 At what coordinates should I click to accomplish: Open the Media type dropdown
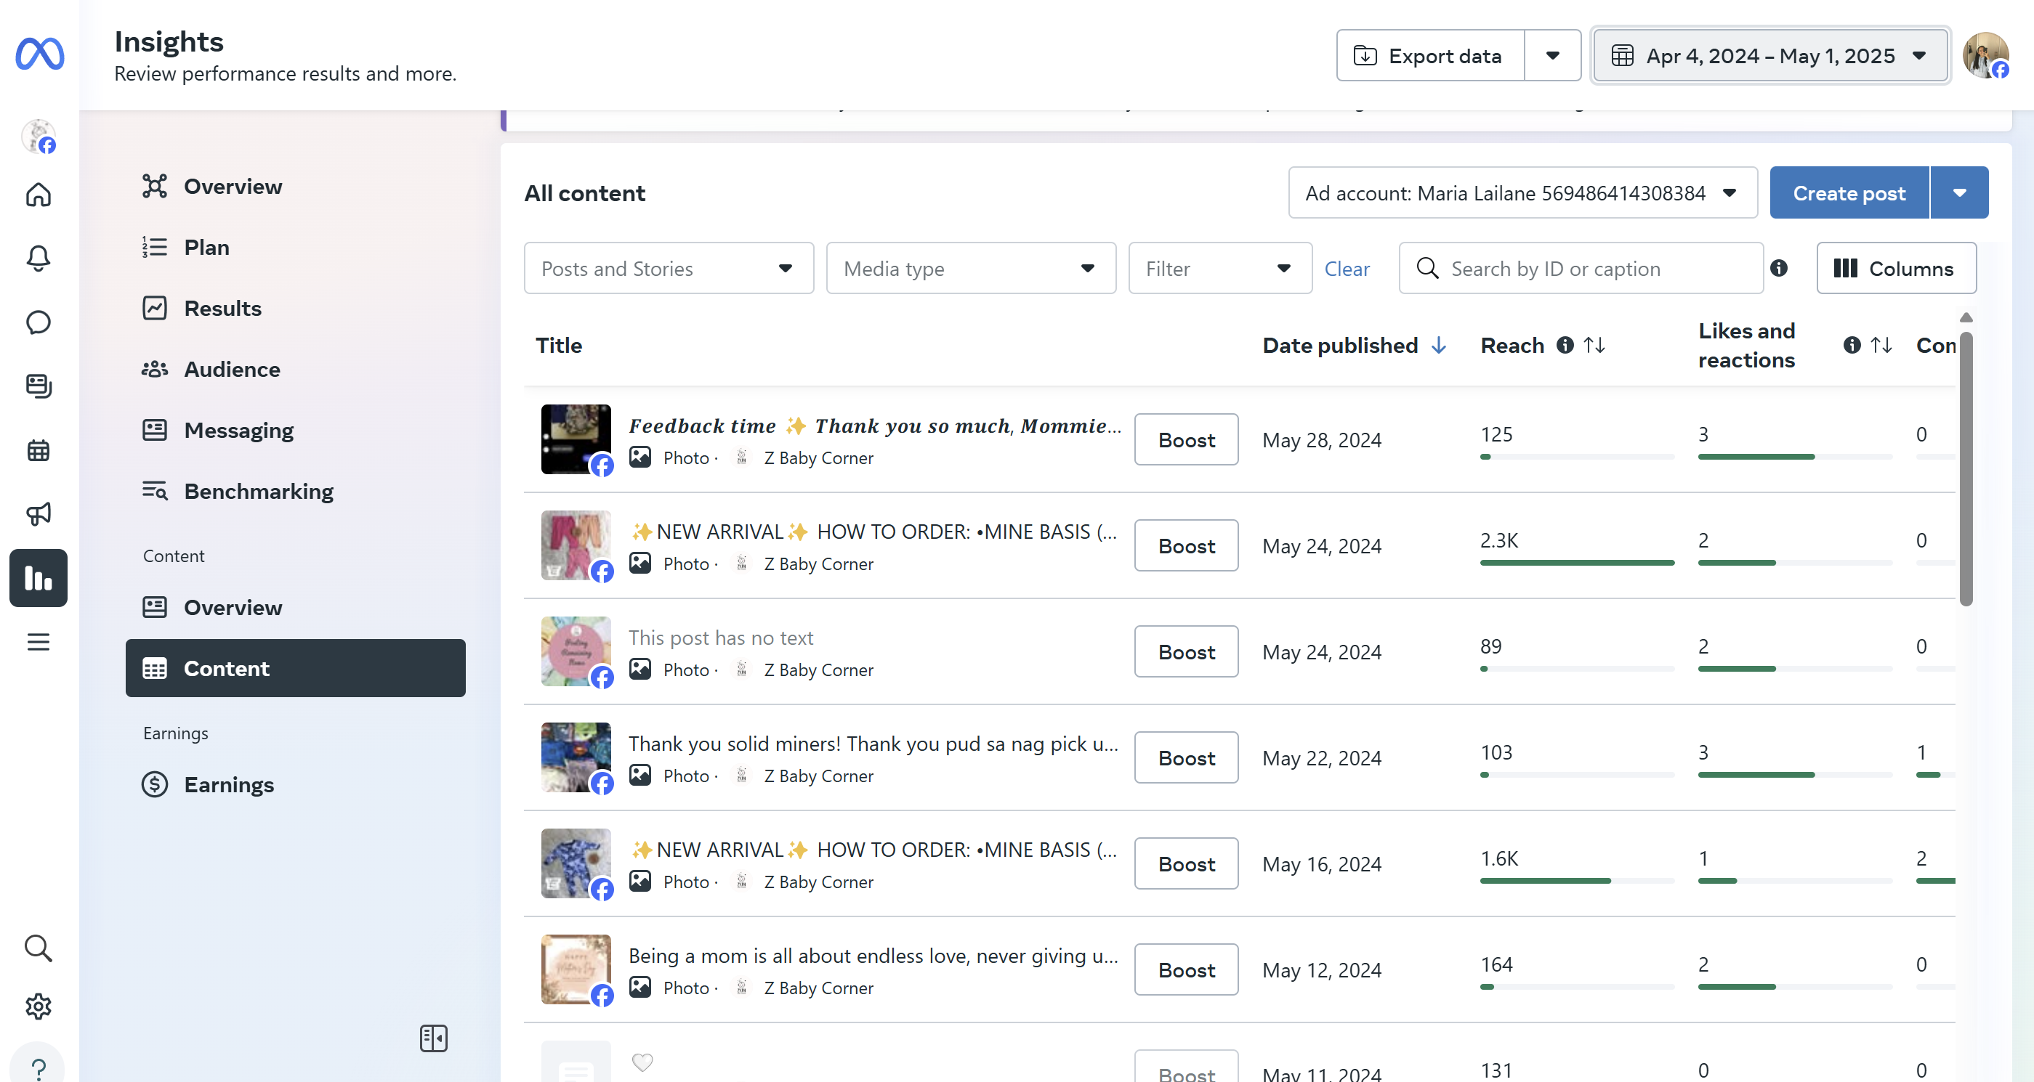pos(970,269)
